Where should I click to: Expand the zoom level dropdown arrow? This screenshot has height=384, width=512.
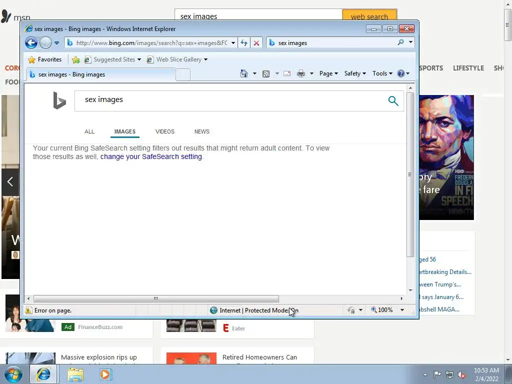402,310
